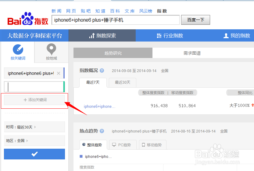
Task: Click the 916,438 index value
Action: point(159,106)
